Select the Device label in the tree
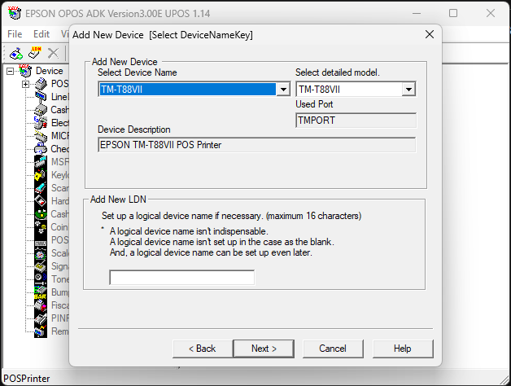The image size is (511, 386). pos(49,71)
